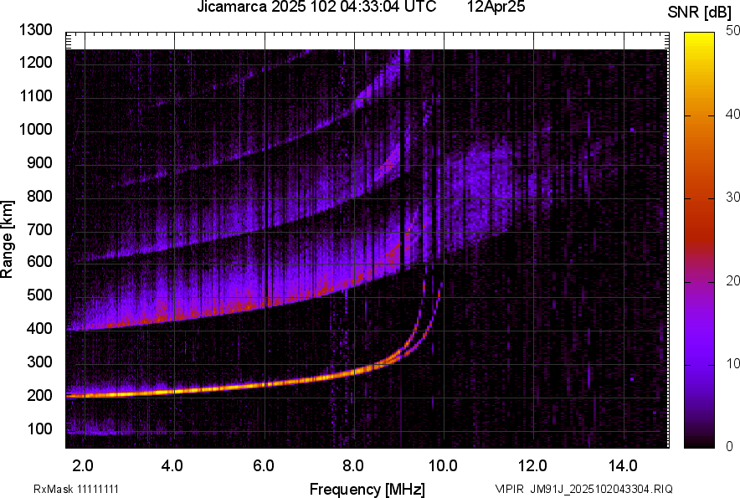Click the 'Range [km]' axis label
Screen dimensions: 740x498
(7, 239)
